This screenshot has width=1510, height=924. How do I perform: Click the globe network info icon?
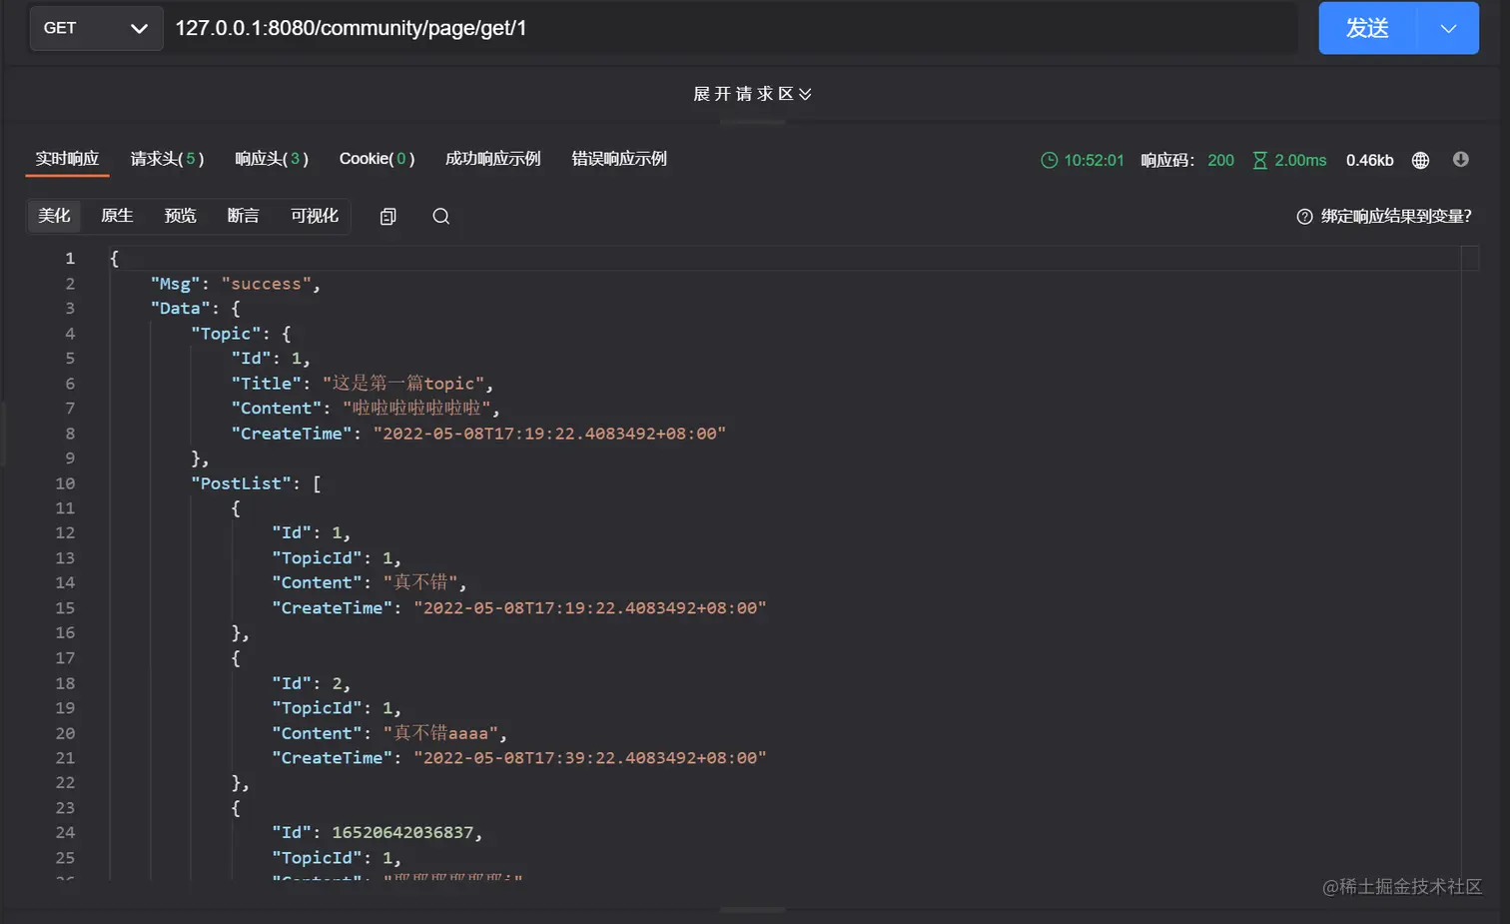[1420, 160]
